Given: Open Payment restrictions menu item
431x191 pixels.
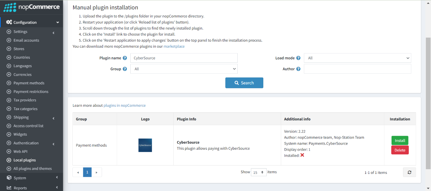Looking at the screenshot, I should pyautogui.click(x=31, y=92).
